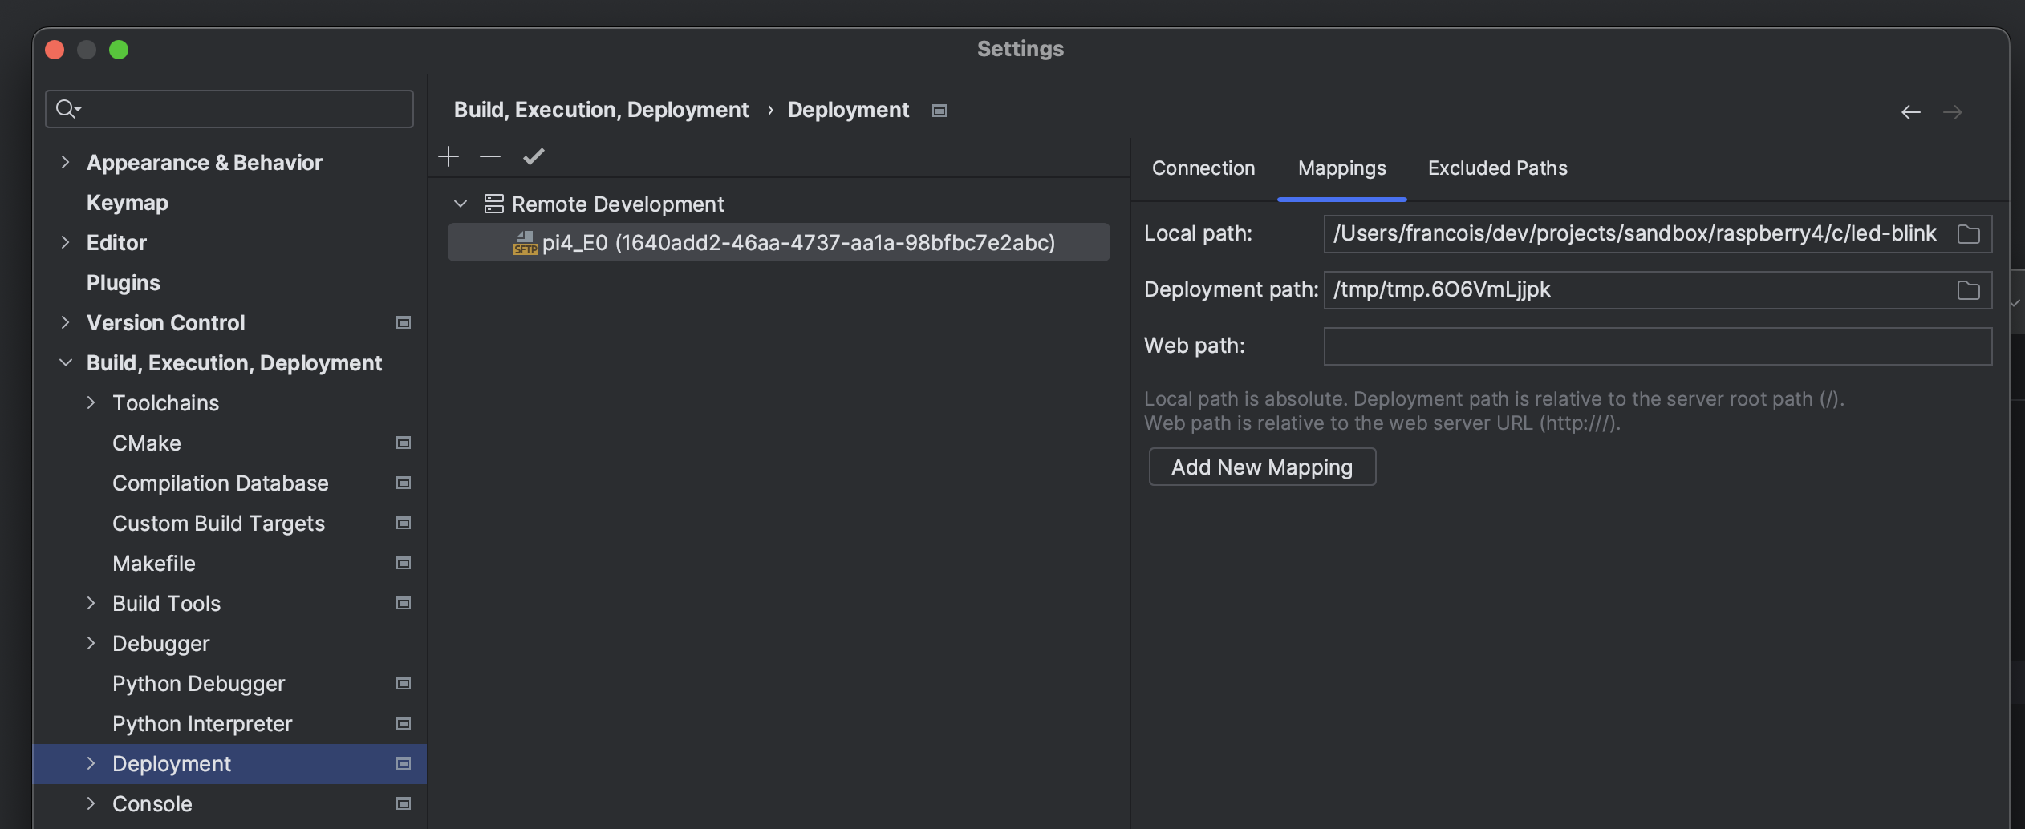Viewport: 2025px width, 829px height.
Task: Select Debugger in settings tree
Action: (160, 643)
